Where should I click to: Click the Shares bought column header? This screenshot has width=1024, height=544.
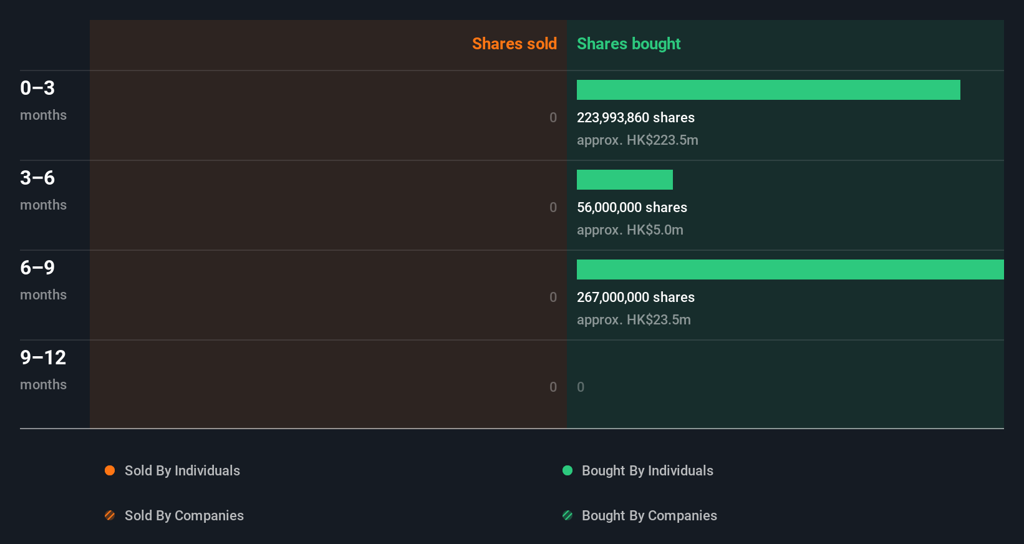pyautogui.click(x=629, y=44)
